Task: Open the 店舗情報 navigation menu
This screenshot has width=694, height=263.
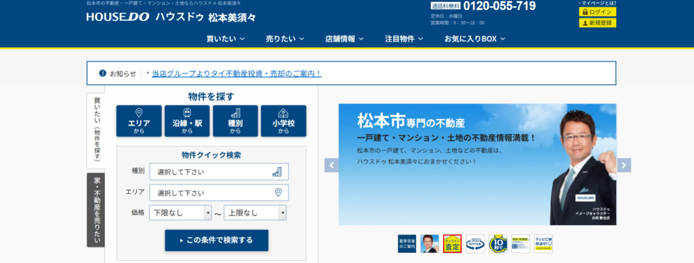Action: [x=344, y=39]
